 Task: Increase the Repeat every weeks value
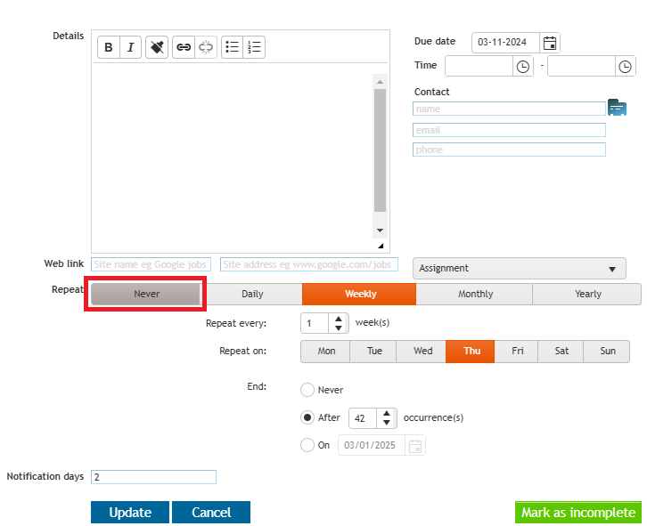339,319
